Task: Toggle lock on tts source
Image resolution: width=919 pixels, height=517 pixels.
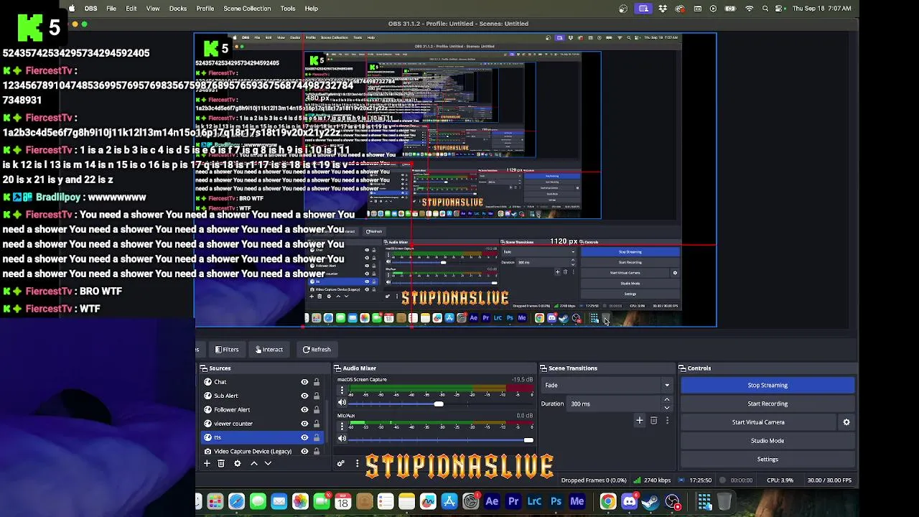Action: coord(316,437)
